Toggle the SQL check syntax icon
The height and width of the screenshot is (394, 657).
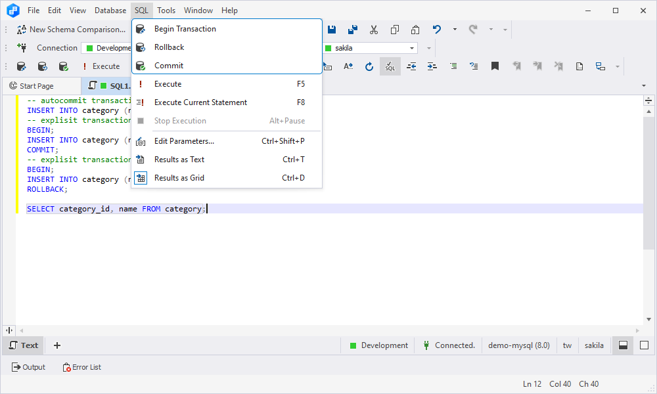coord(390,66)
